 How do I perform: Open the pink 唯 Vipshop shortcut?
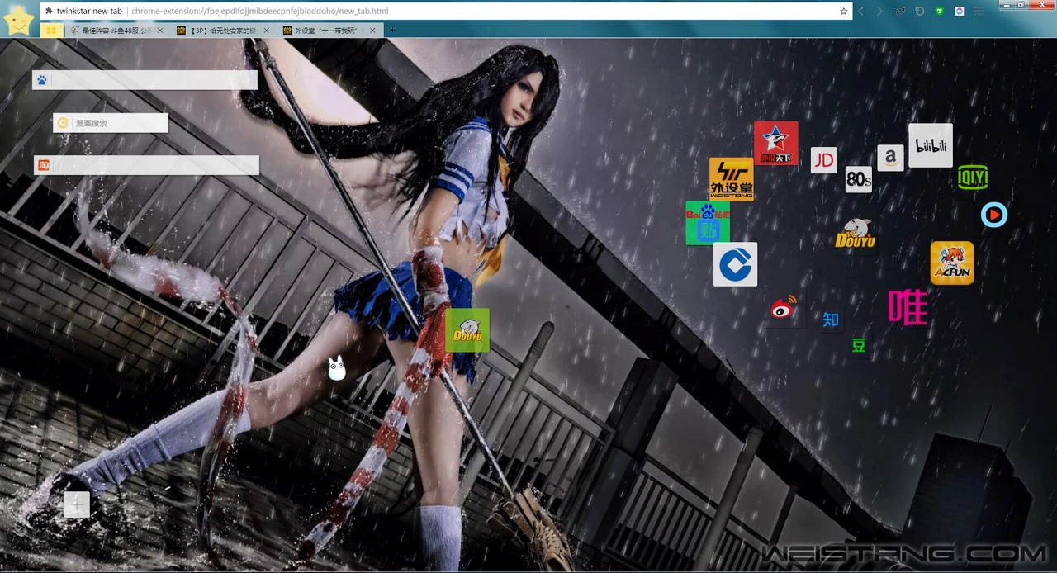(x=908, y=306)
